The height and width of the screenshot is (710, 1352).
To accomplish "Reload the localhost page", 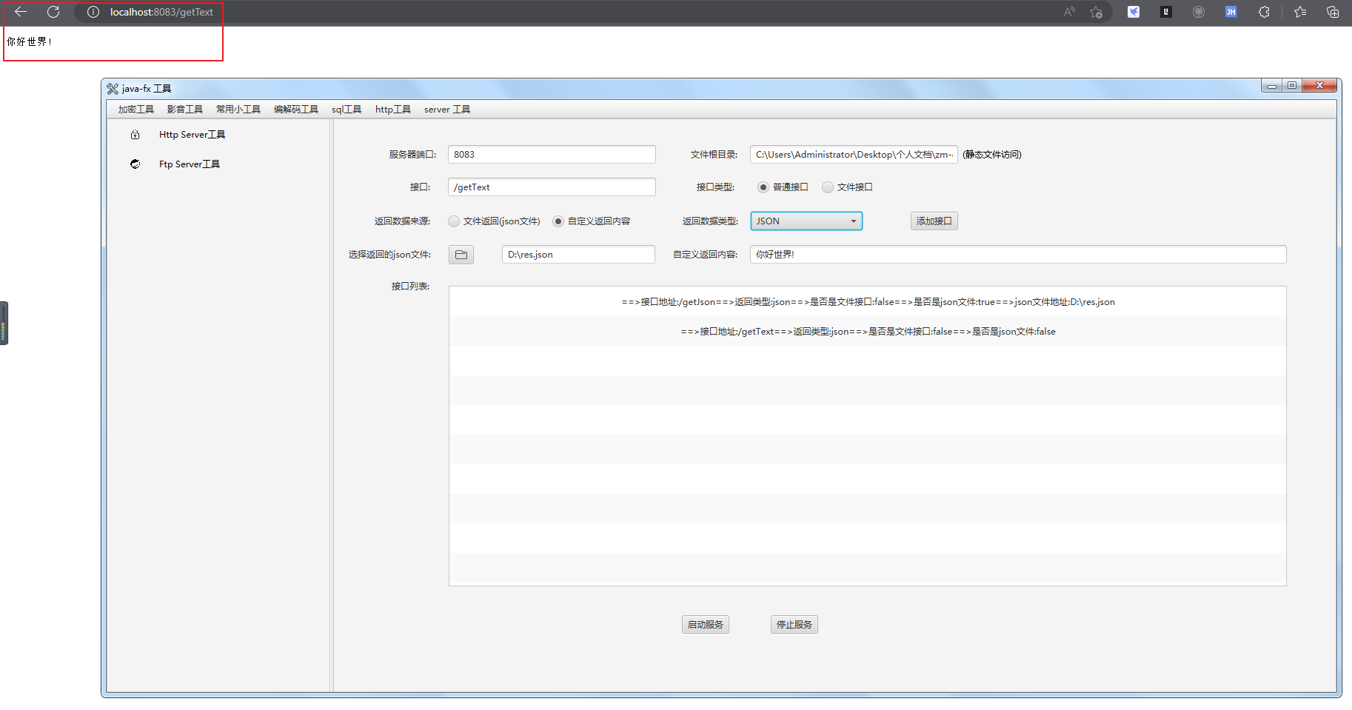I will click(53, 12).
